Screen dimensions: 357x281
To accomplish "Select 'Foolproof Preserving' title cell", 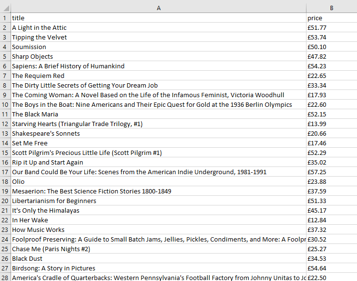I will point(158,239).
